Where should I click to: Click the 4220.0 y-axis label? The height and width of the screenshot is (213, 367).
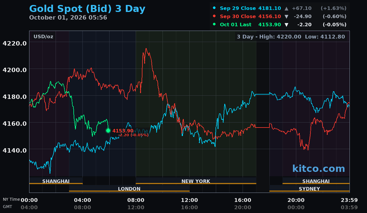click(x=15, y=43)
